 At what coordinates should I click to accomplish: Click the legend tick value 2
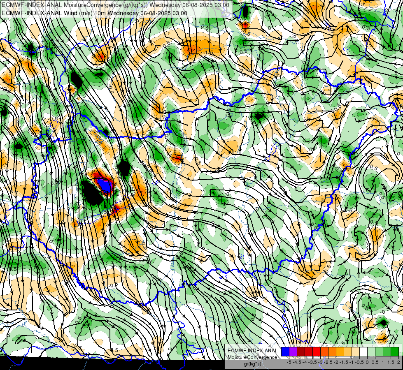pos(398,362)
